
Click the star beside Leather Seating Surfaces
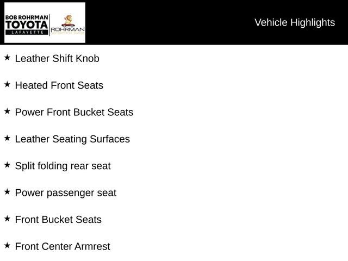click(7, 138)
